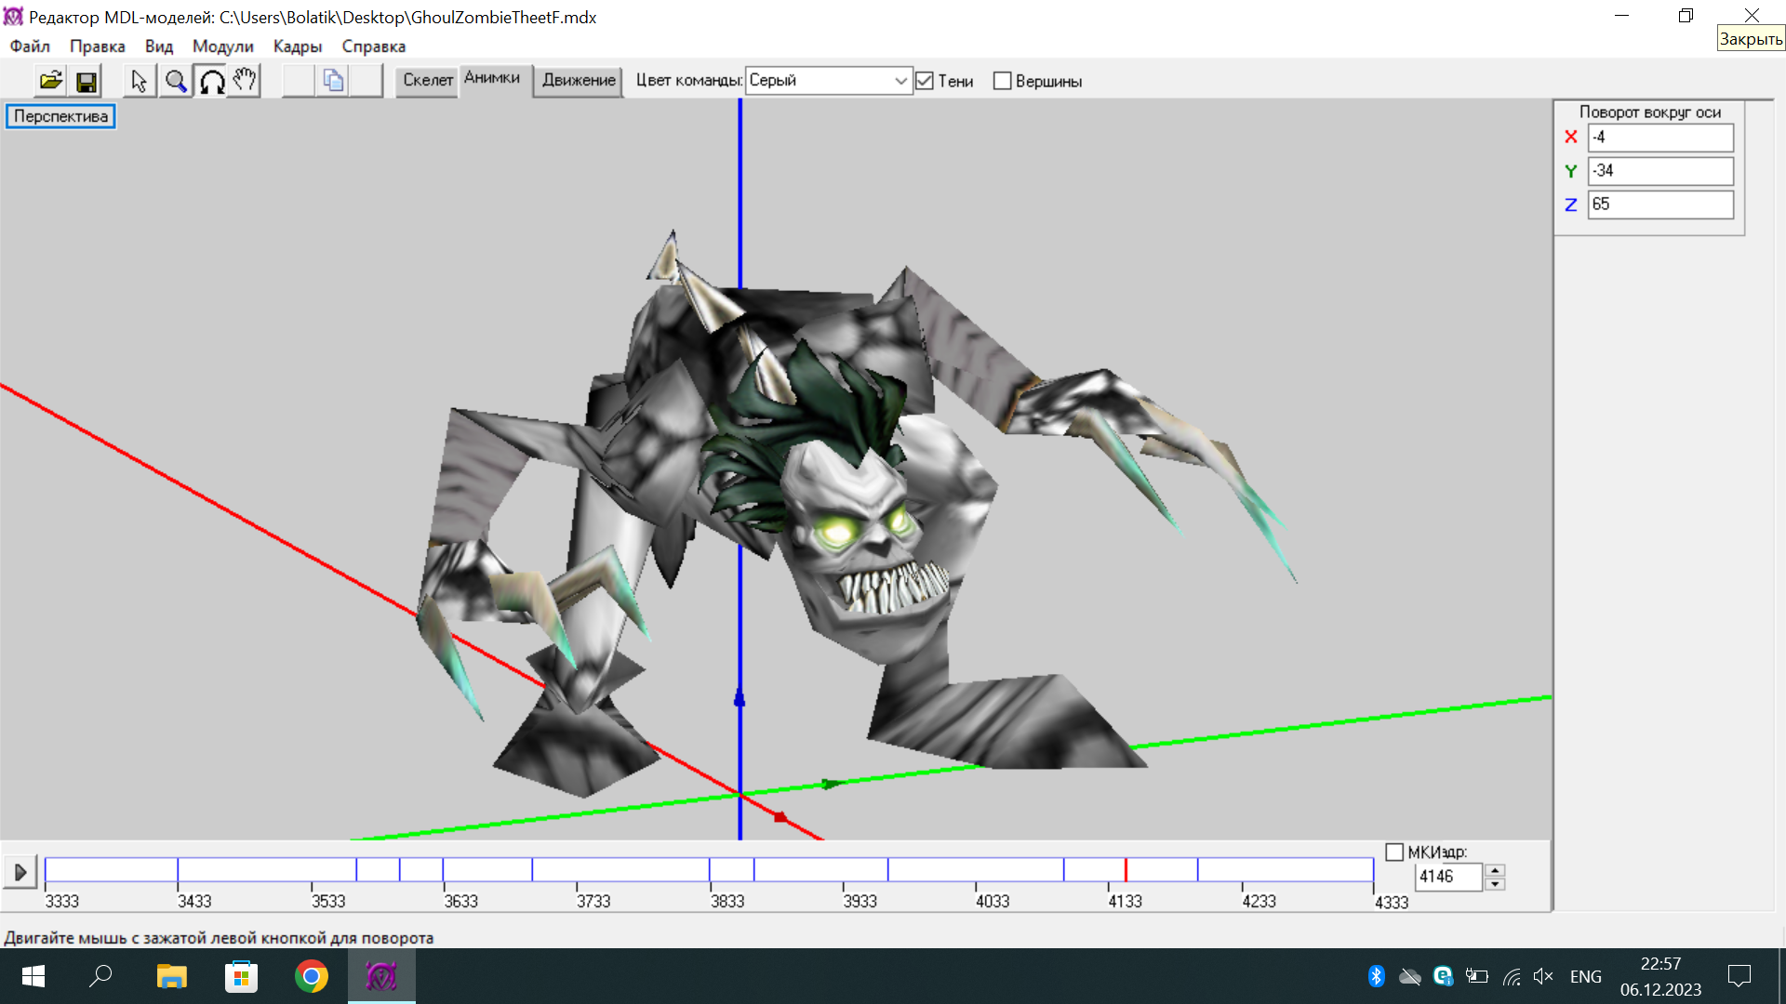Decrease frame number with down stepper
The height and width of the screenshot is (1004, 1786).
click(x=1495, y=884)
